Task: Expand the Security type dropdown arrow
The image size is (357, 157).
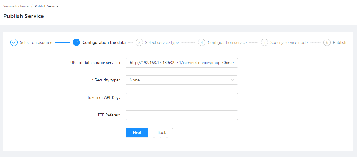Action: [233, 80]
